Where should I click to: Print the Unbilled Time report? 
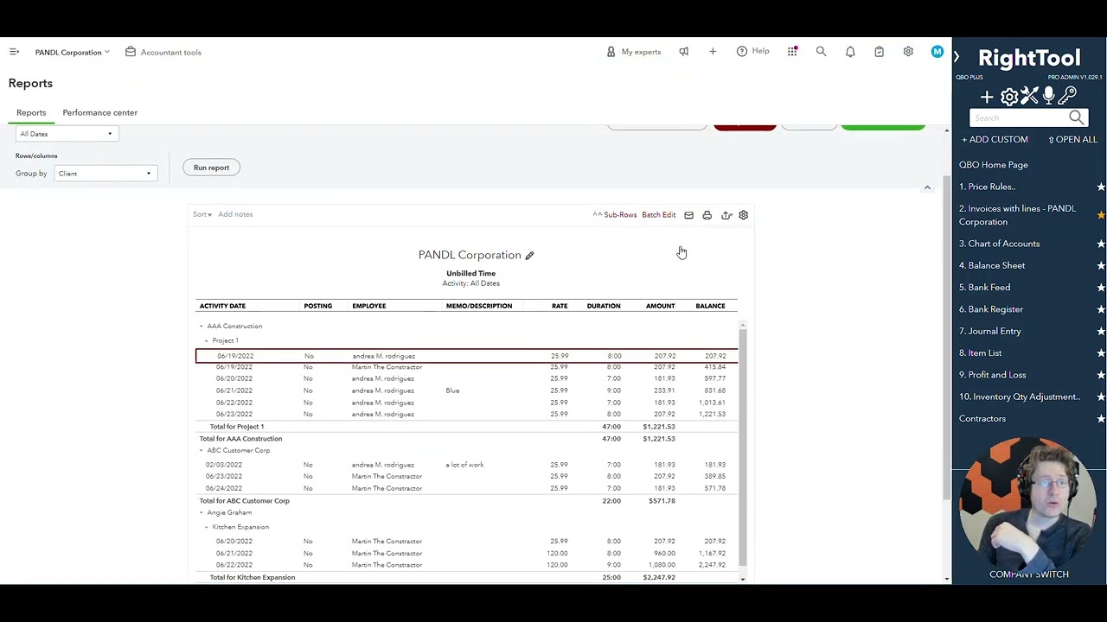tap(707, 215)
